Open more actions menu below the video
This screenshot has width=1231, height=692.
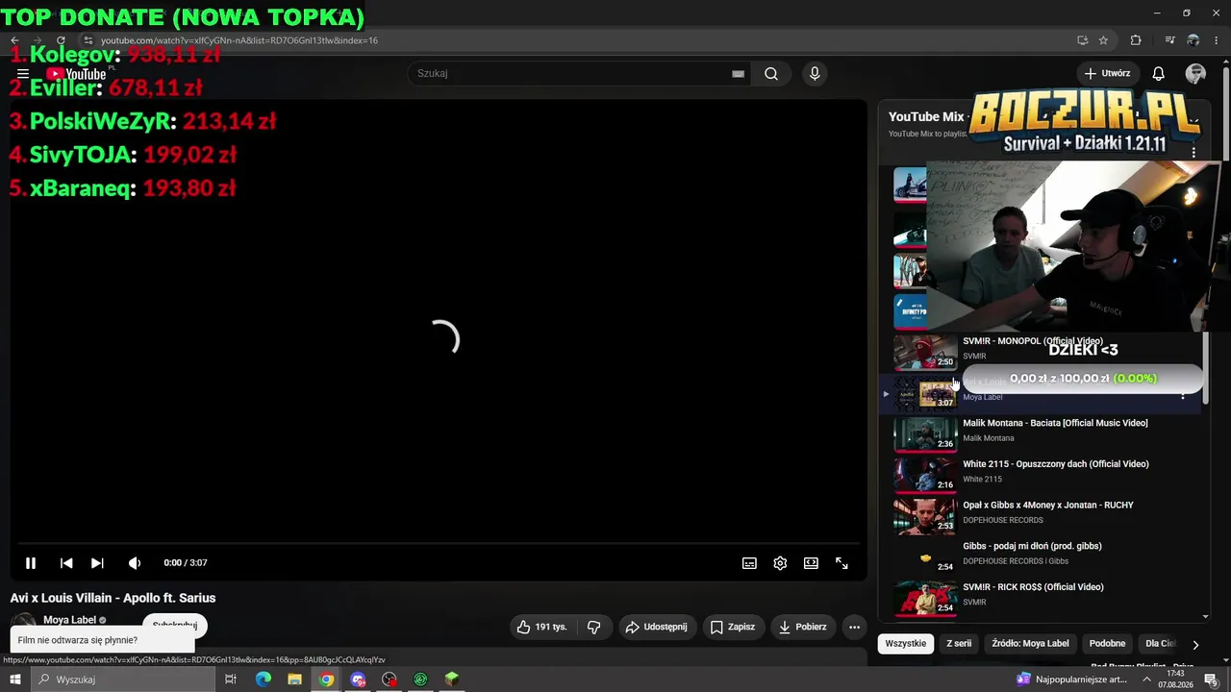[x=854, y=627]
